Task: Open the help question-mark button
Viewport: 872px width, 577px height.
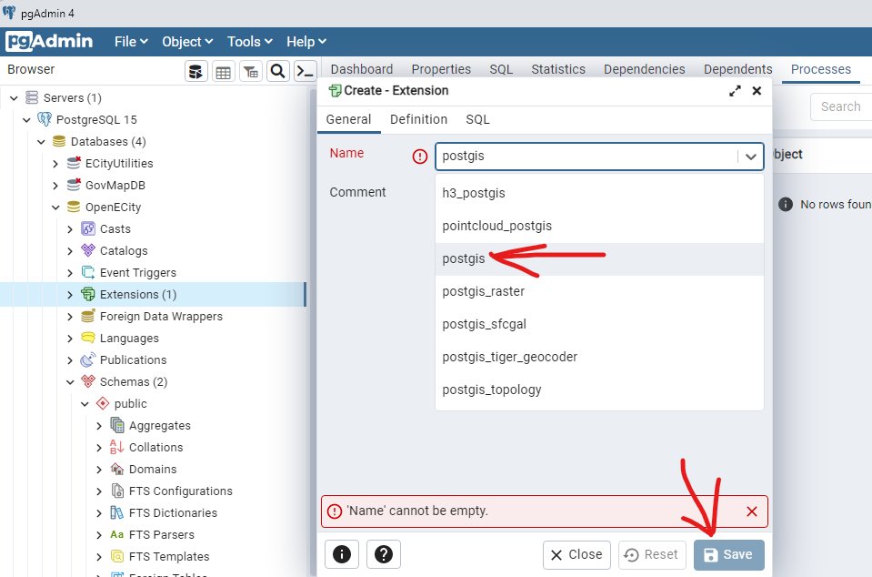Action: (383, 554)
